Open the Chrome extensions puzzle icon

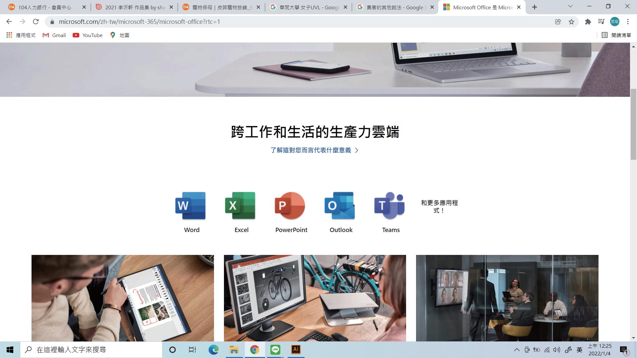click(x=588, y=22)
